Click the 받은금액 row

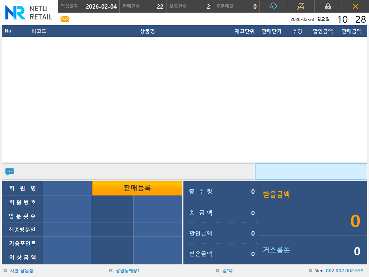221,254
